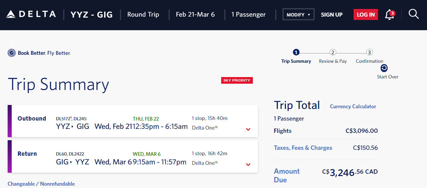Screen dimensions: 427x188
Task: Click the Log In button
Action: click(x=366, y=15)
